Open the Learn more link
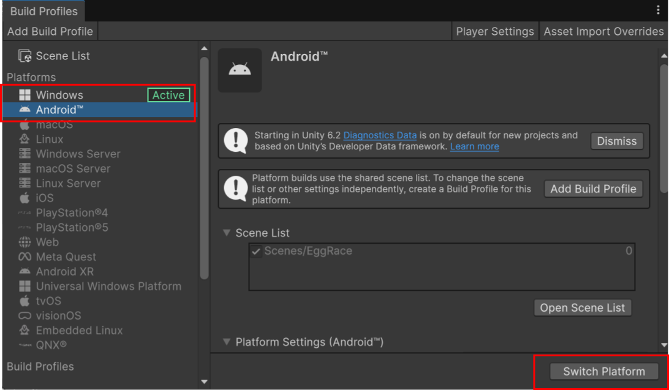 474,146
